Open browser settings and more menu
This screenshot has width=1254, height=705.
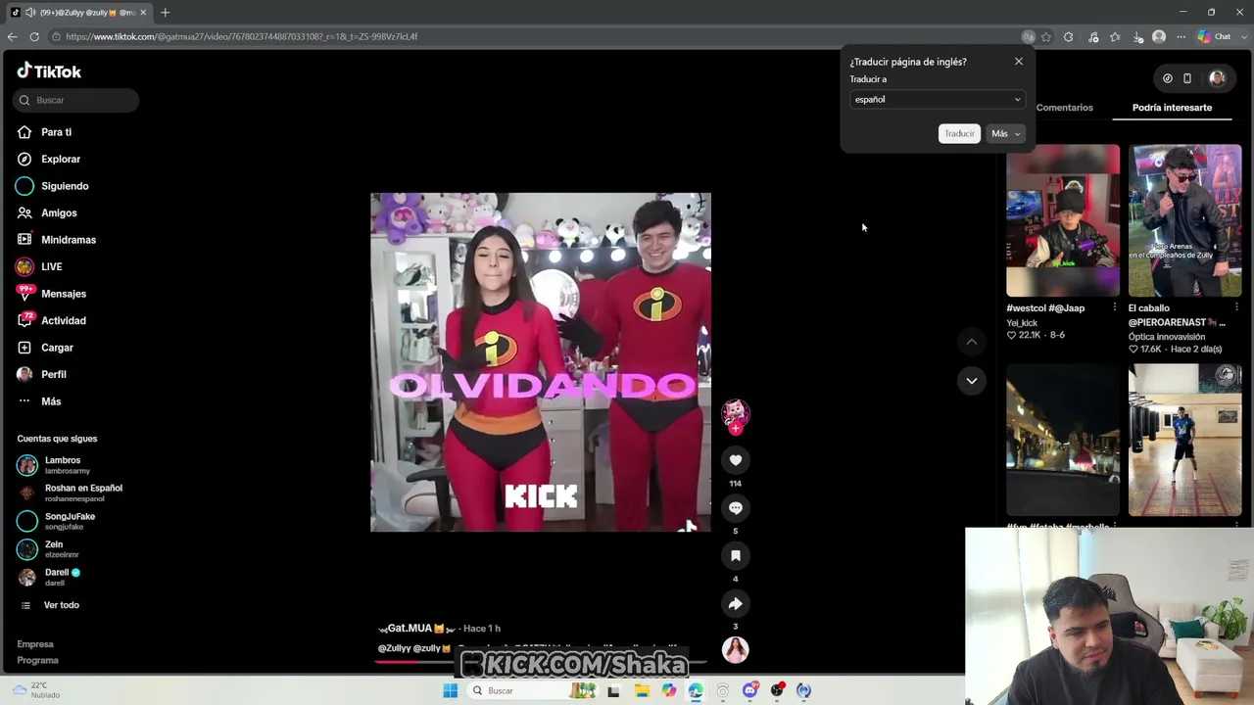[x=1181, y=37]
